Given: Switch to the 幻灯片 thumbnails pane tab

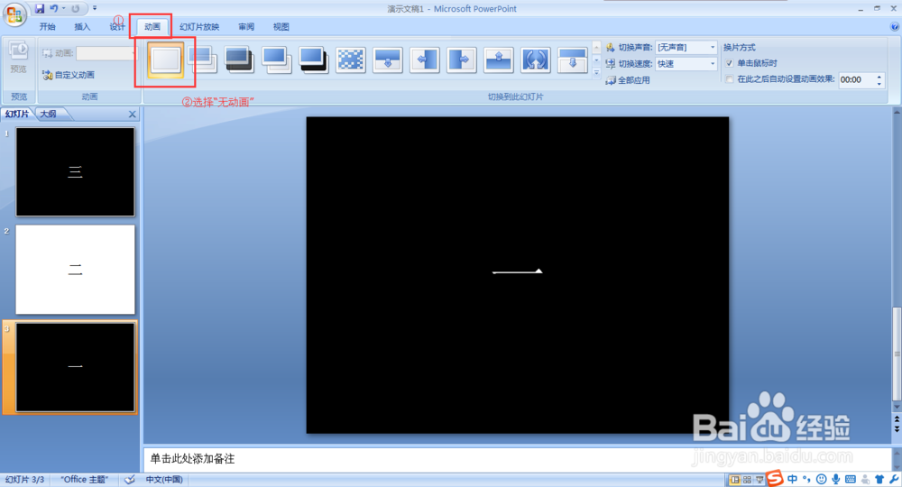Looking at the screenshot, I should (17, 114).
